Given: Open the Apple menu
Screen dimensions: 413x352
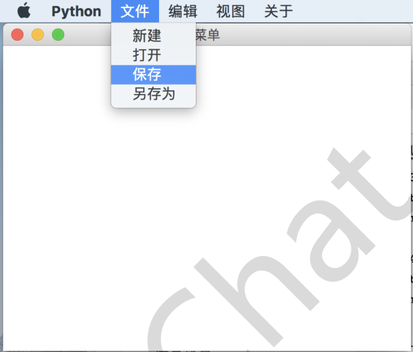Looking at the screenshot, I should (x=24, y=11).
